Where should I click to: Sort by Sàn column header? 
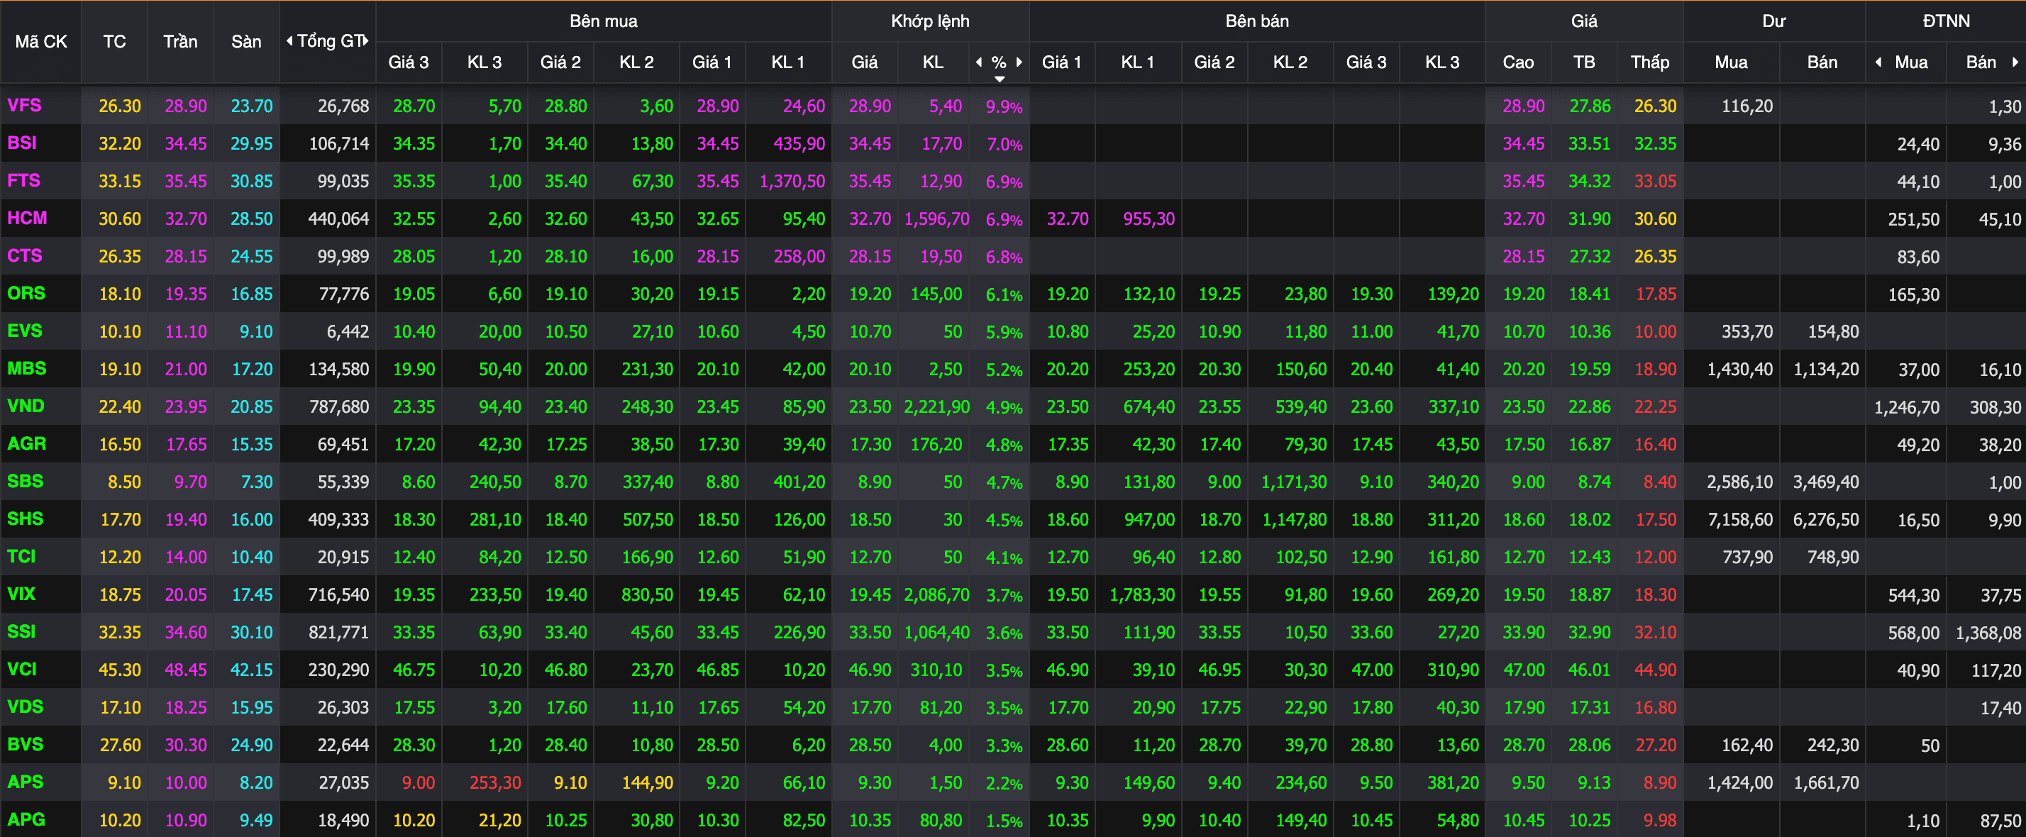click(x=246, y=42)
